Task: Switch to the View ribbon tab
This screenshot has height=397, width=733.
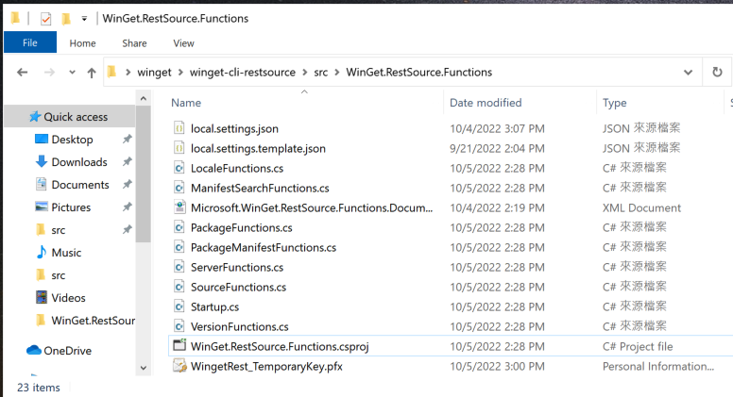Action: (183, 43)
